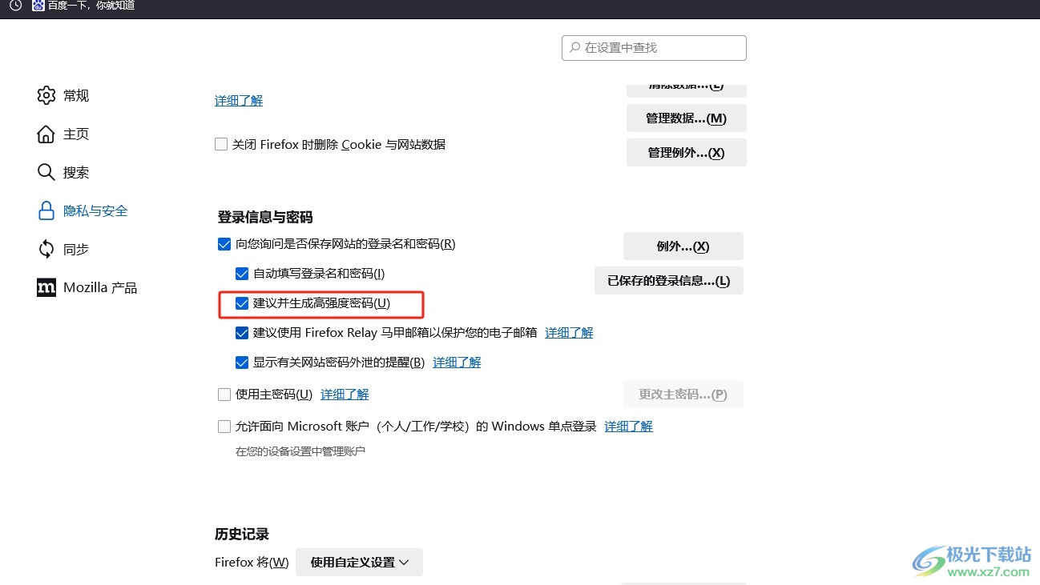Open the 使用自定义设置 history dropdown
The image size is (1040, 585).
click(x=360, y=562)
